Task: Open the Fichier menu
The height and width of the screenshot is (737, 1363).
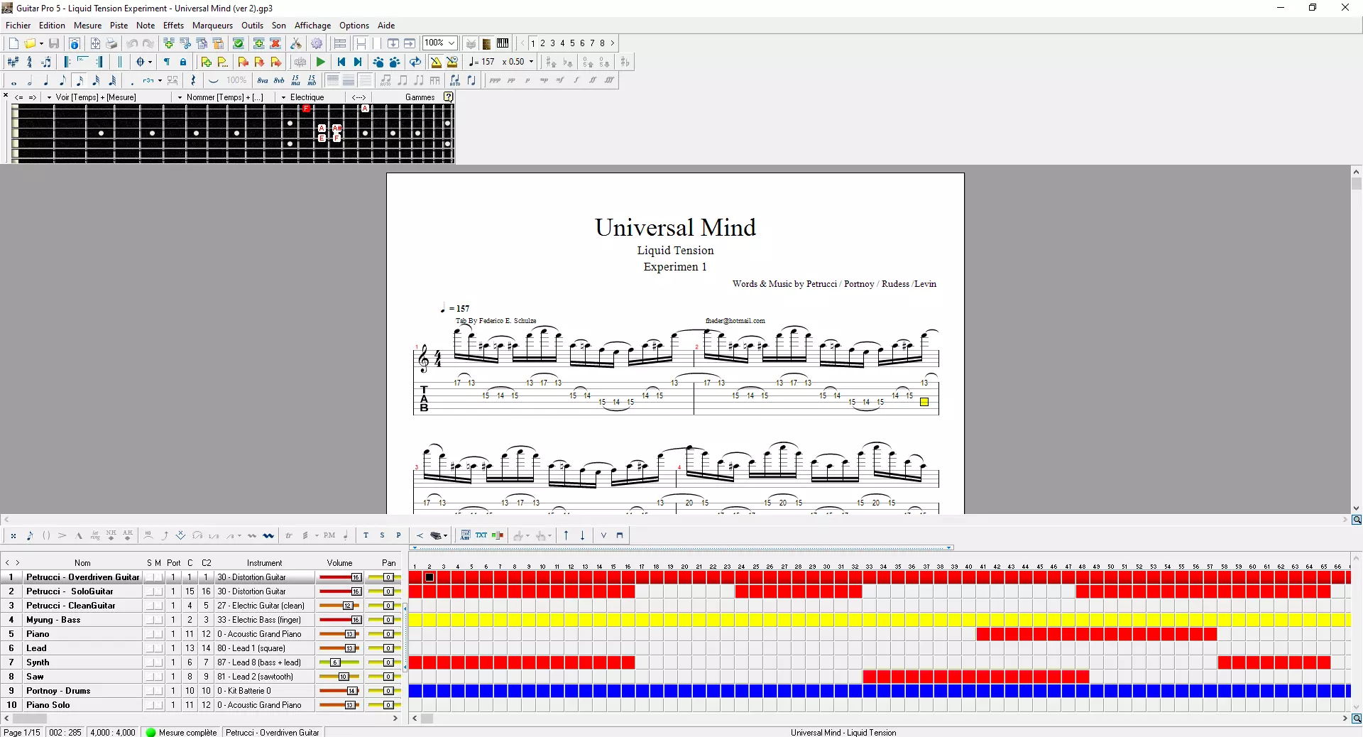Action: click(x=18, y=25)
